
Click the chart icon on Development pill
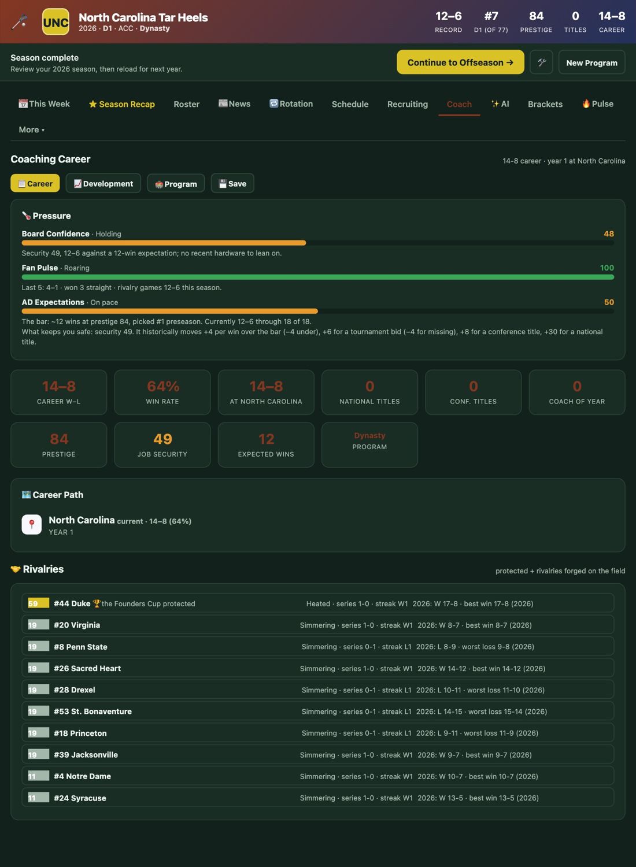77,184
